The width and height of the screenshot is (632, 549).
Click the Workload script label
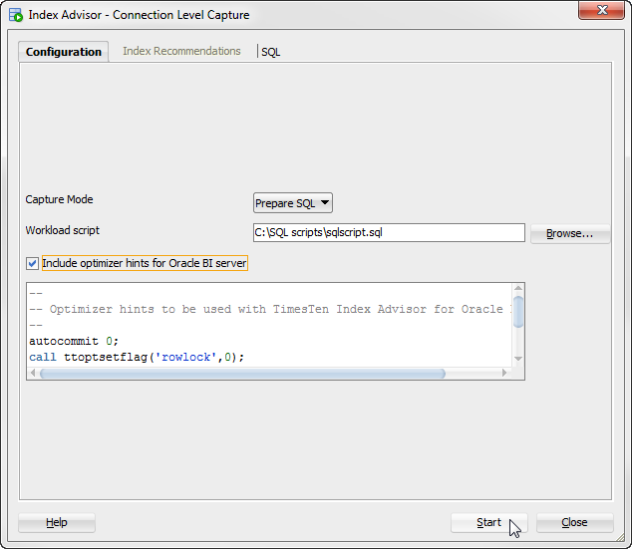(x=63, y=230)
